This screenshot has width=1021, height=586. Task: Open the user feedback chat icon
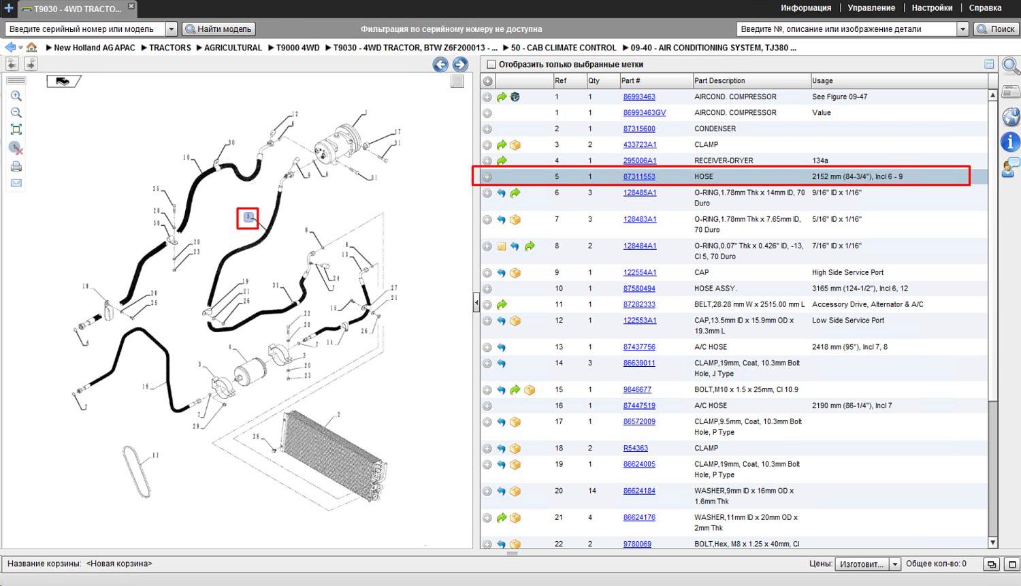tap(1011, 167)
